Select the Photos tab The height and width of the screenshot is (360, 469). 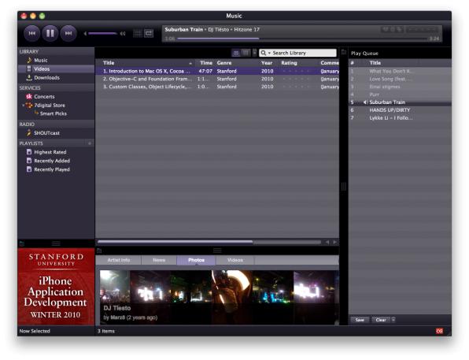196,260
